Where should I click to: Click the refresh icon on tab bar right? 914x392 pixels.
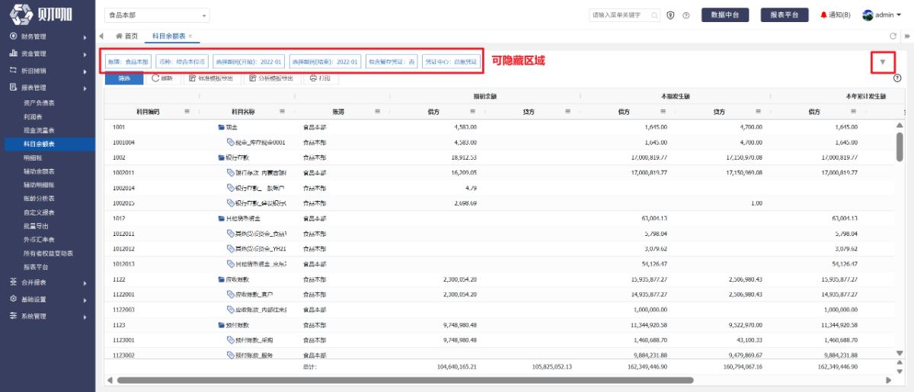coord(893,36)
